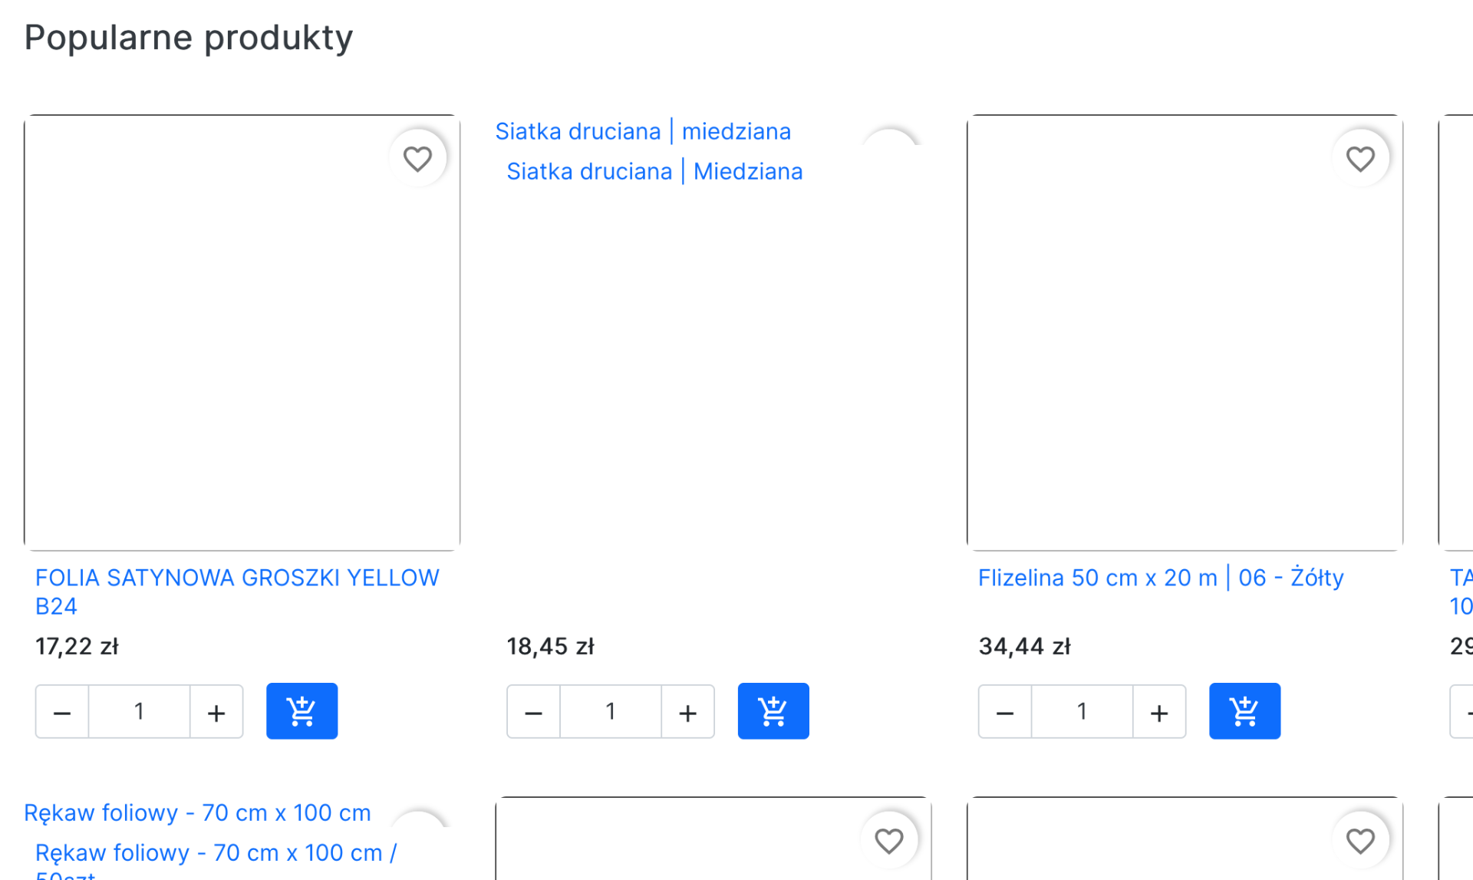Increase quantity for Flizelina 50 cm
The width and height of the screenshot is (1473, 880).
(1159, 712)
